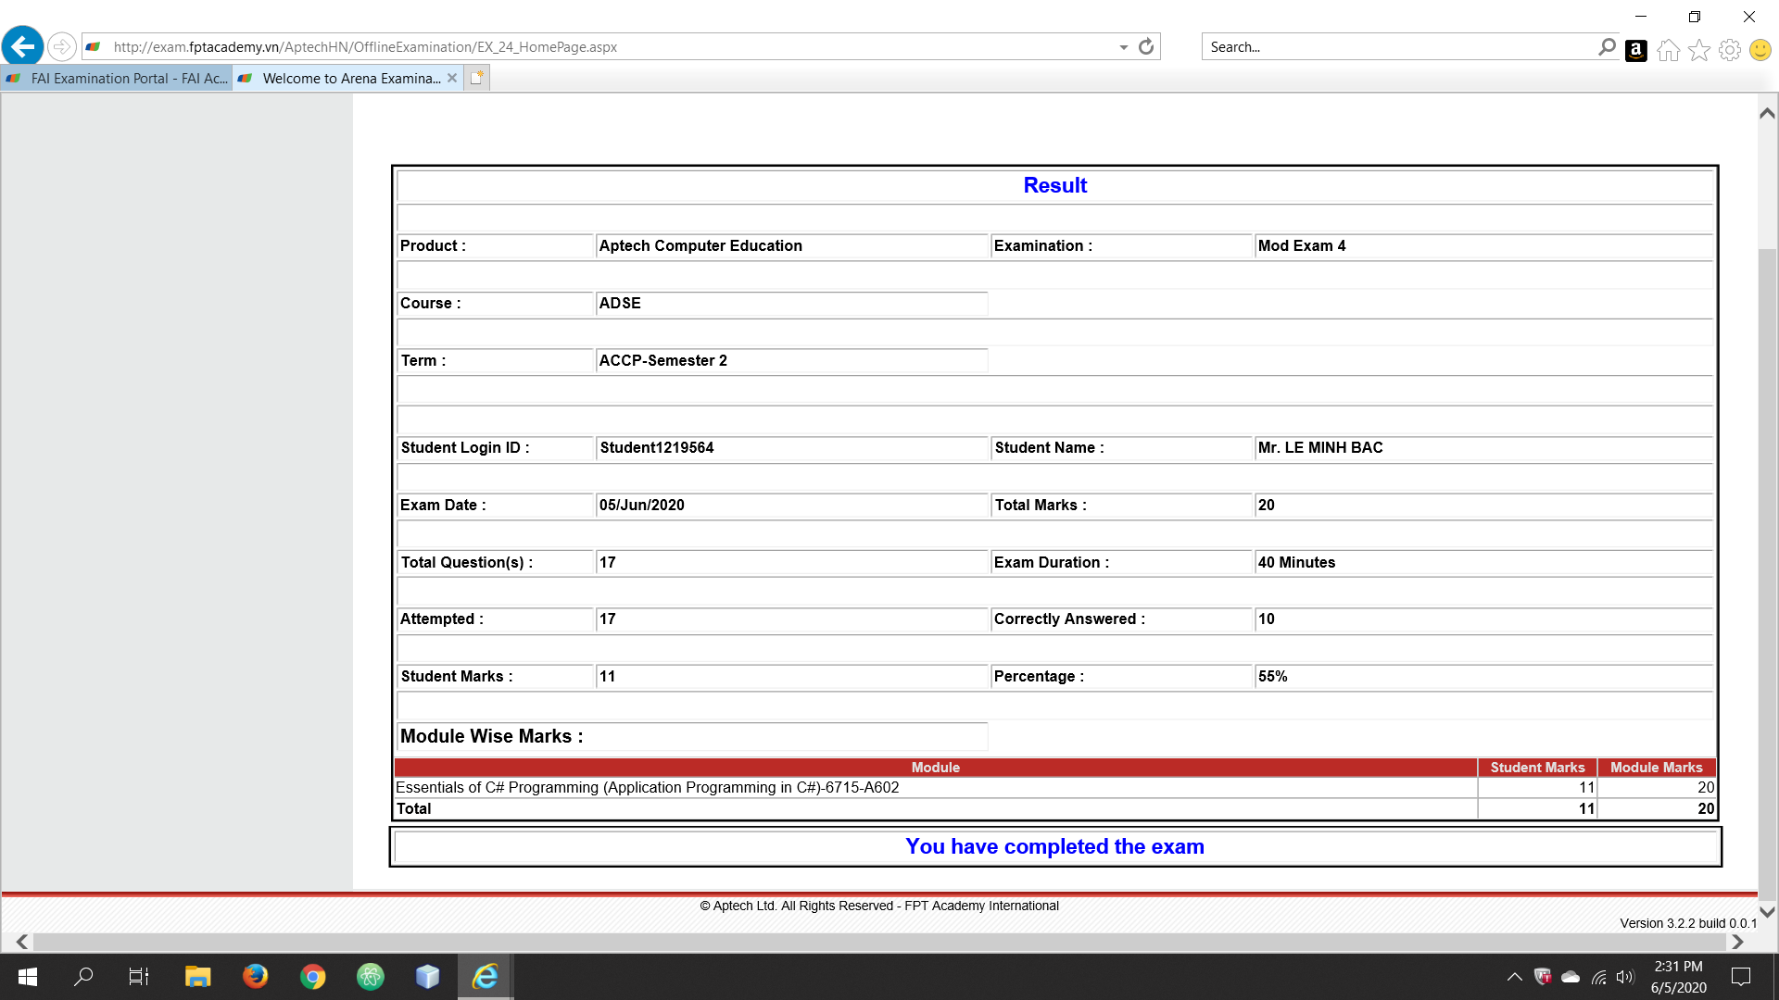Launch Firefox from the taskbar
The image size is (1779, 1000).
[255, 977]
